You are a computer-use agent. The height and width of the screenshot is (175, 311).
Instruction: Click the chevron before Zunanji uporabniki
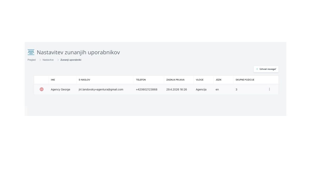[x=58, y=60]
